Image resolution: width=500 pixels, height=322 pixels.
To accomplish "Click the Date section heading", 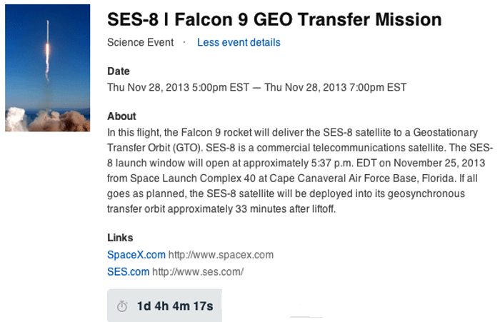I will tap(119, 71).
